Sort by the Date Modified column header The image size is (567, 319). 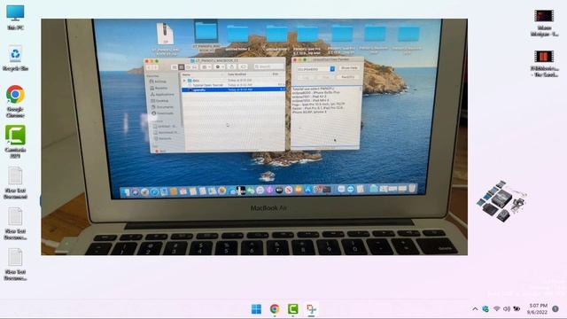coord(237,74)
